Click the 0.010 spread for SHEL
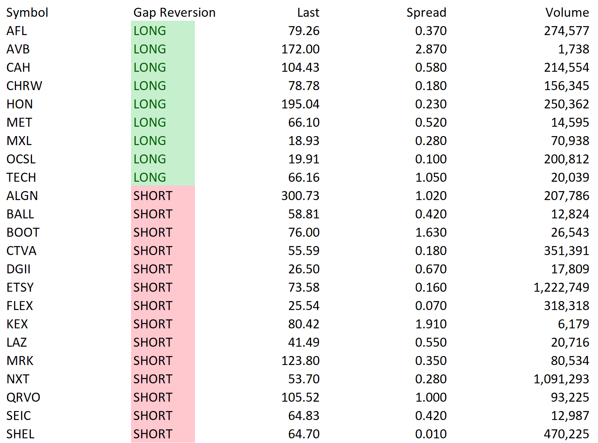This screenshot has width=598, height=443. (431, 434)
